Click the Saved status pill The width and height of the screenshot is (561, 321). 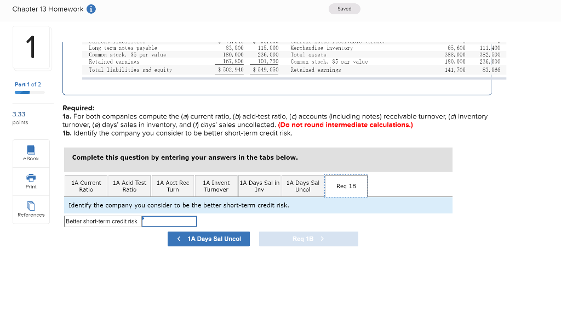coord(344,9)
